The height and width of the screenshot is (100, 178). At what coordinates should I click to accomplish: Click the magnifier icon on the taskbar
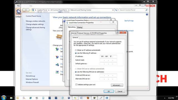tap(24, 98)
